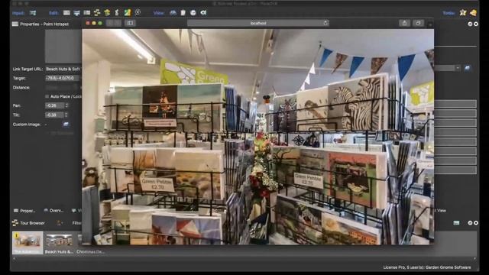This screenshot has width=489, height=275.
Task: Undock the Tour Browser panel at right
Action: pyautogui.click(x=470, y=223)
